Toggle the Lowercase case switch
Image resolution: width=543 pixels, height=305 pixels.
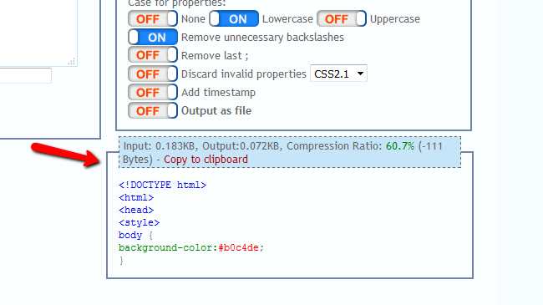click(x=234, y=18)
